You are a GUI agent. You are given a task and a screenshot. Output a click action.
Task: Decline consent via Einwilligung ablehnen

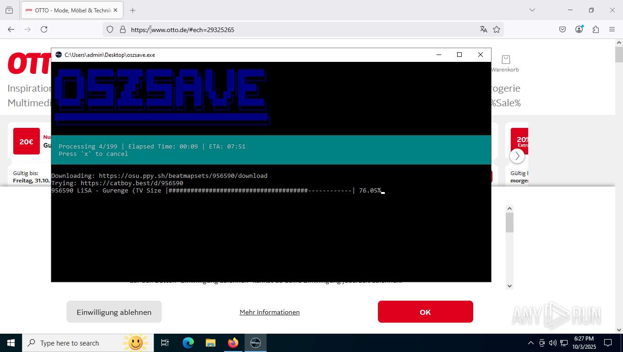click(x=114, y=312)
